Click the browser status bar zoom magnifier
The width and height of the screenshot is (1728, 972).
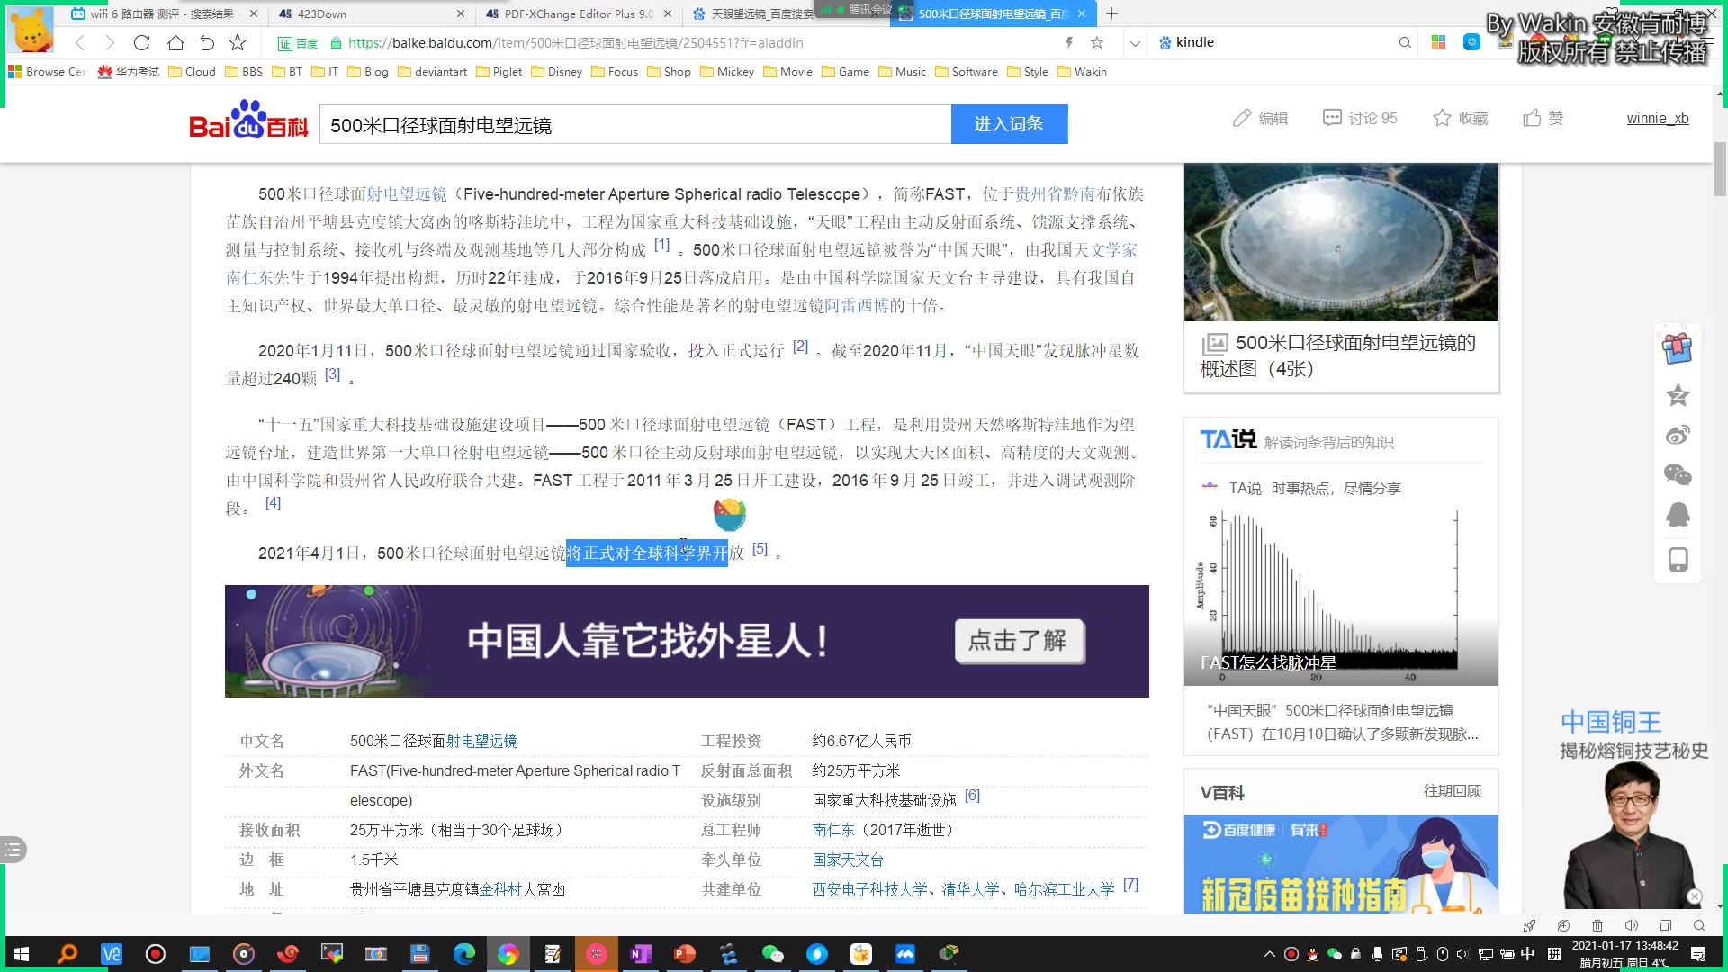pyautogui.click(x=1699, y=925)
